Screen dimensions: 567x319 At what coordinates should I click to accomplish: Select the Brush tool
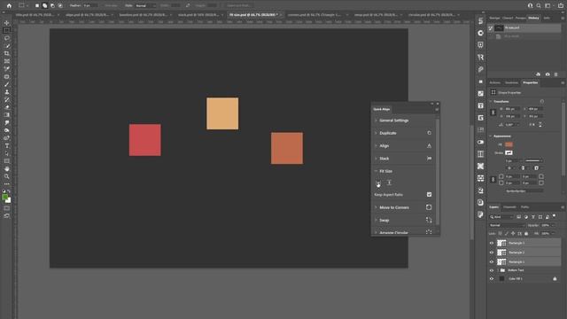[6, 84]
